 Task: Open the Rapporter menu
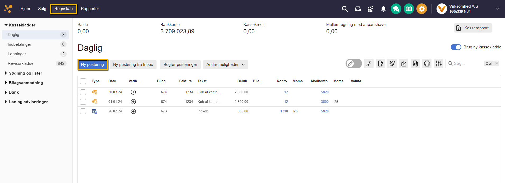(90, 9)
